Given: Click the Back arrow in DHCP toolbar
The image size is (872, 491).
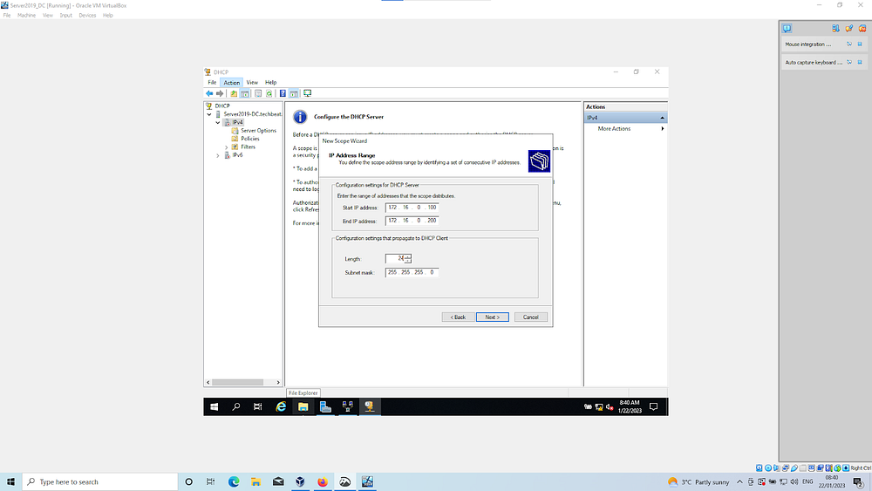Looking at the screenshot, I should (x=209, y=93).
